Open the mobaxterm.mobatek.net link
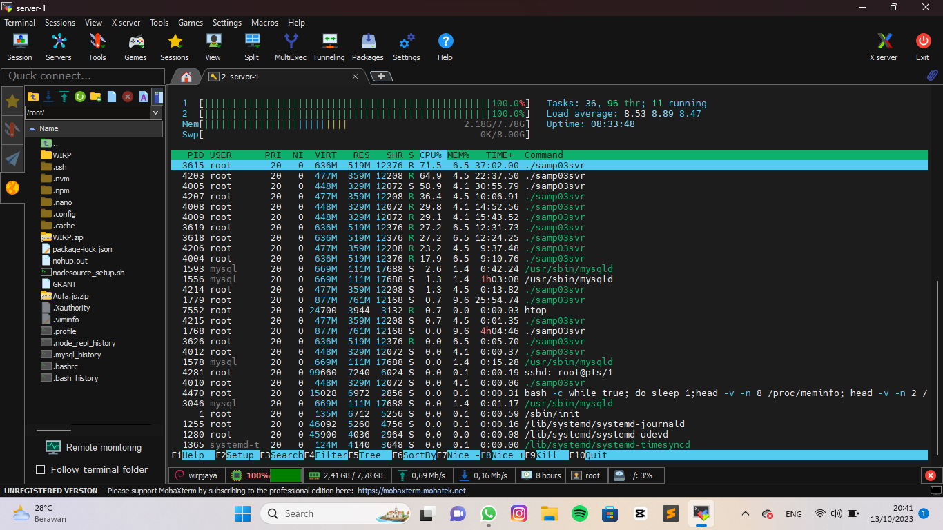Viewport: 943px width, 530px height. (411, 491)
